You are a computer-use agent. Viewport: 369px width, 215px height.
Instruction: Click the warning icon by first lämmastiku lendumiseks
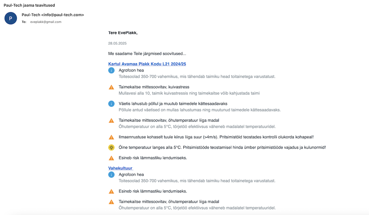tap(111, 158)
